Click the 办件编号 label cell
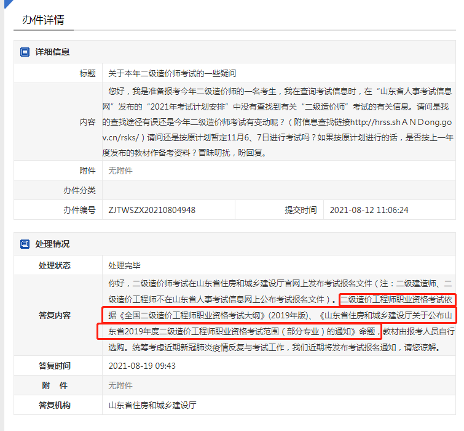This screenshot has height=431, width=464. point(79,210)
